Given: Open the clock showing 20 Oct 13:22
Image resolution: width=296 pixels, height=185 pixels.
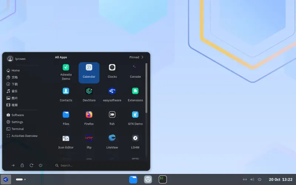Looking at the screenshot, I should [x=280, y=179].
